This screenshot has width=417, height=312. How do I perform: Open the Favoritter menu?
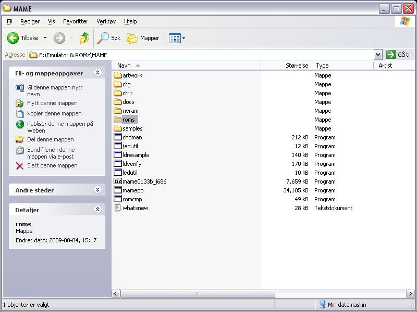tap(76, 21)
